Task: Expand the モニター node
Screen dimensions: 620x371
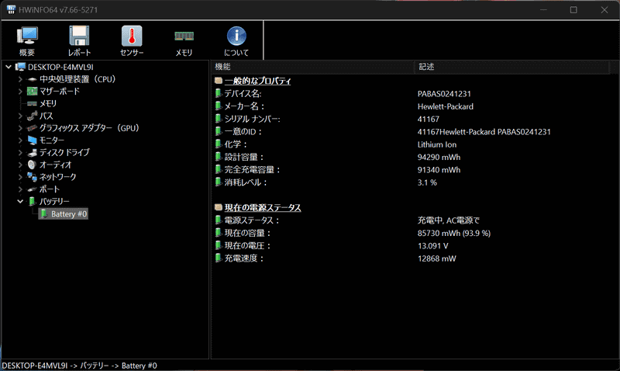Action: pos(20,140)
